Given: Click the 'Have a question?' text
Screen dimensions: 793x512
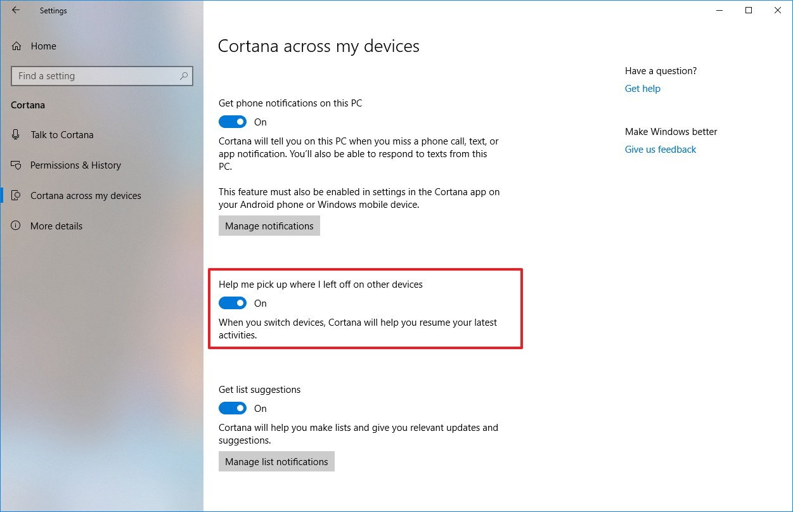Looking at the screenshot, I should 661,71.
